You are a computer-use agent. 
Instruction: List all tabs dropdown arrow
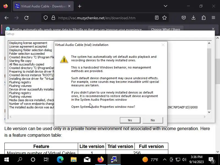tap(166, 6)
